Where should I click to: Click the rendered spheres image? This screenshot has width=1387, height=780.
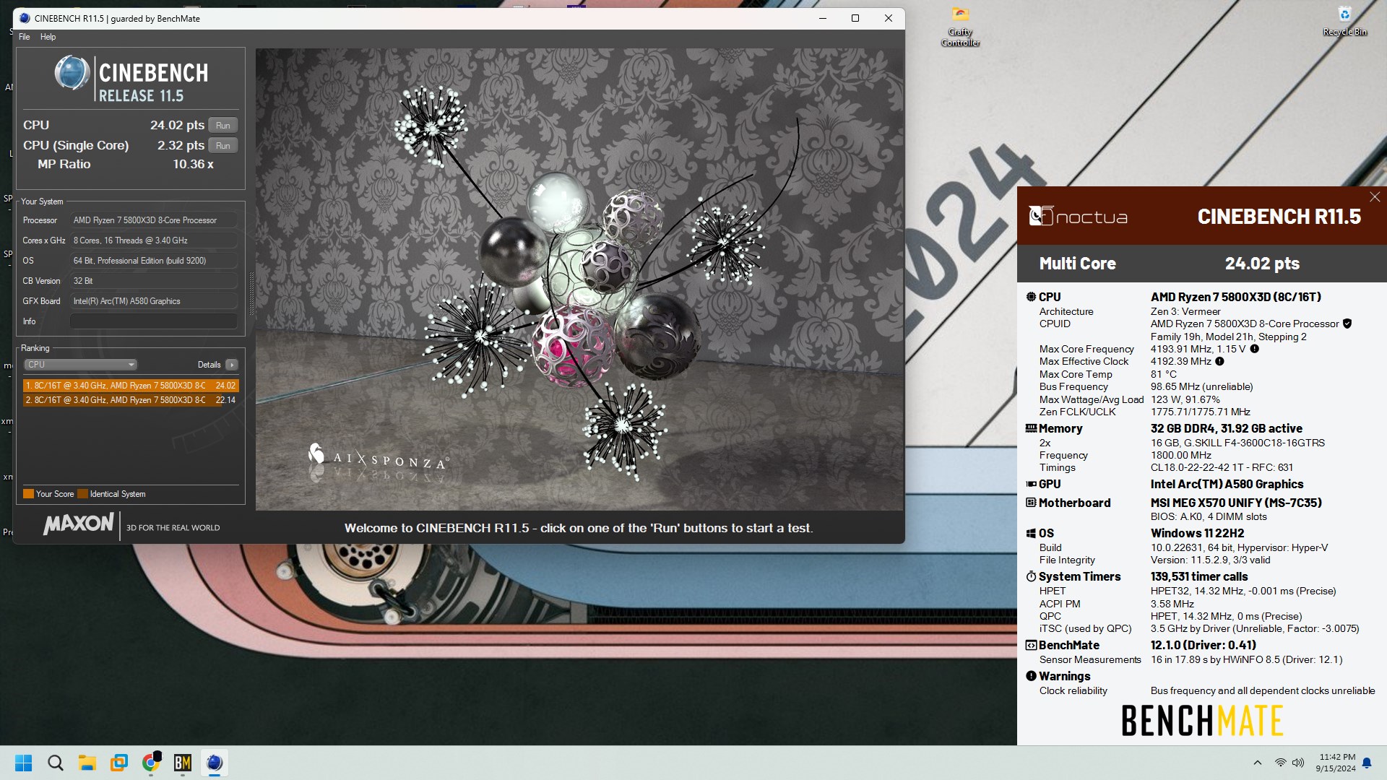(x=579, y=279)
